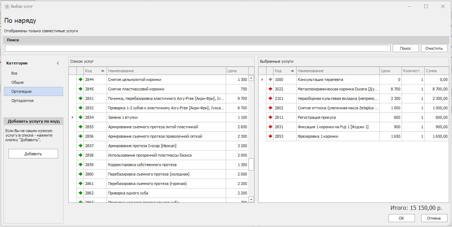Viewport: 452px width, 227px height.
Task: Add service 2854 Замена 1 втулки via green arrow
Action: [80, 117]
